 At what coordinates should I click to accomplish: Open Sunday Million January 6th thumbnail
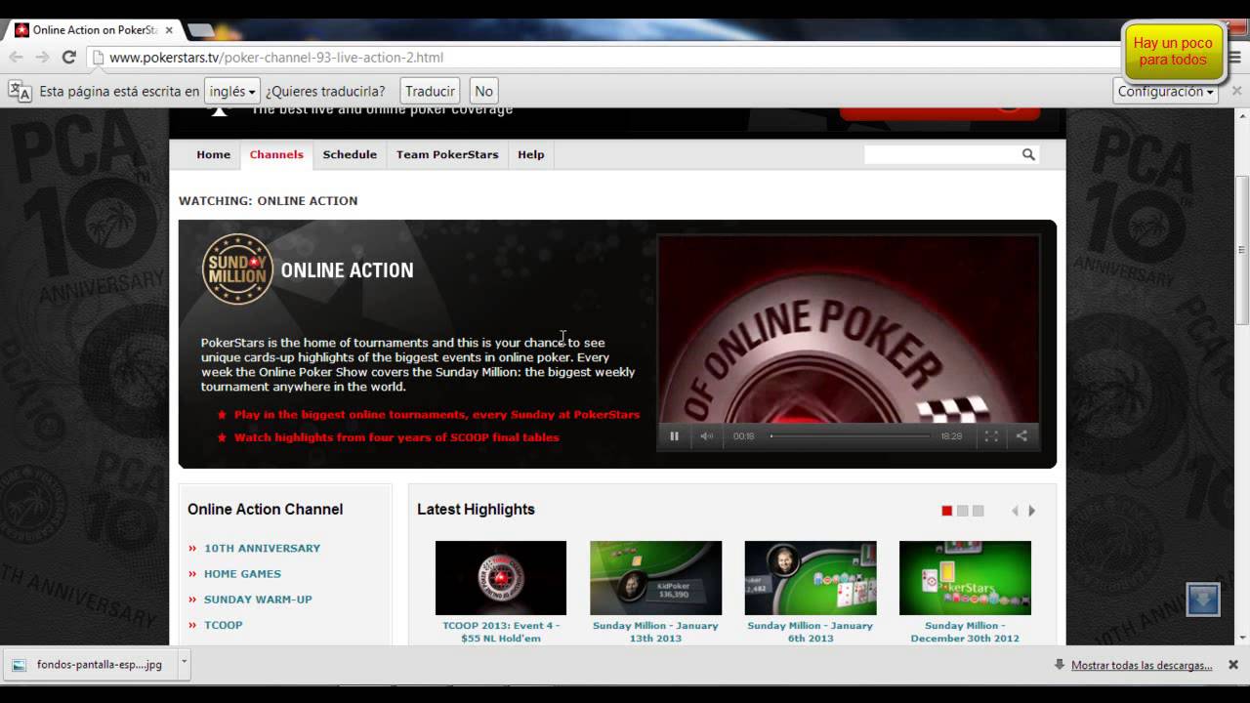(811, 578)
